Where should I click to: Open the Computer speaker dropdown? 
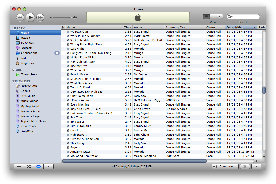[225, 166]
